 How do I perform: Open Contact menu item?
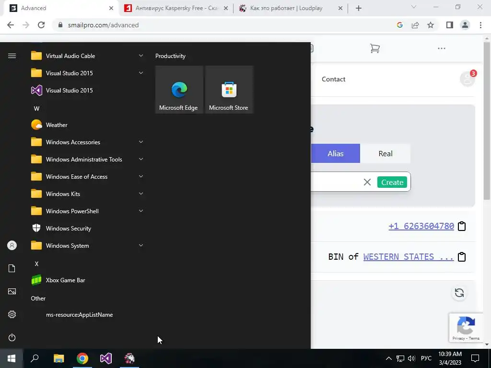coord(334,79)
